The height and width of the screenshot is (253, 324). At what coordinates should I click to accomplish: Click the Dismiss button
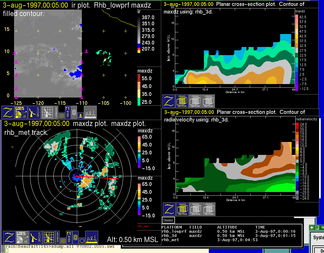tap(168, 220)
